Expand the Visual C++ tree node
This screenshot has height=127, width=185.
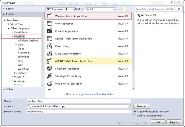coord(9,24)
